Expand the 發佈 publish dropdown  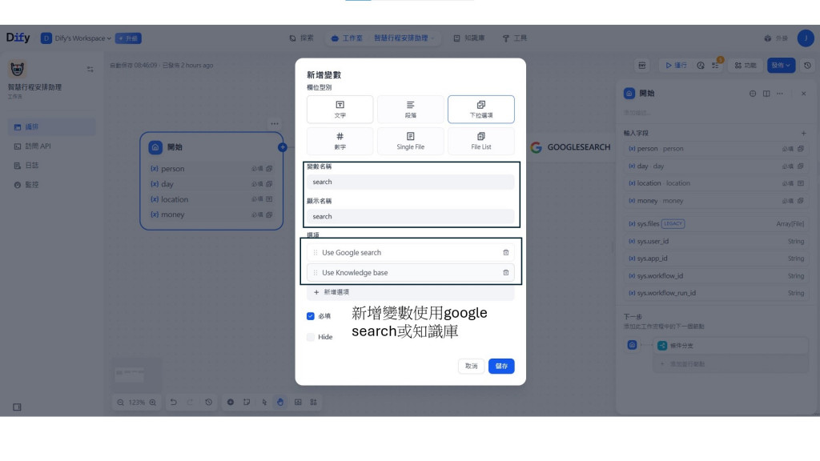(x=781, y=66)
